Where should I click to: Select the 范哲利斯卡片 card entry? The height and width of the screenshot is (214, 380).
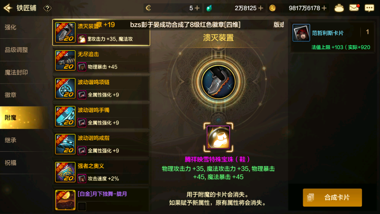tap(332, 38)
